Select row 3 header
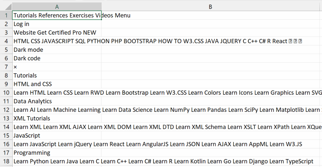 click(x=6, y=33)
